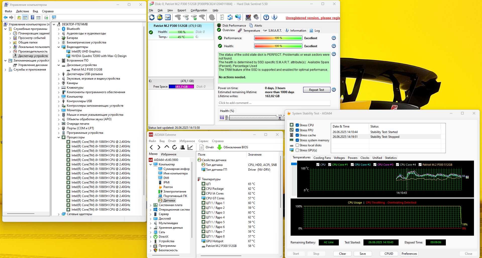
Task: Uncheck Stress cache checkbox
Action: (297, 135)
